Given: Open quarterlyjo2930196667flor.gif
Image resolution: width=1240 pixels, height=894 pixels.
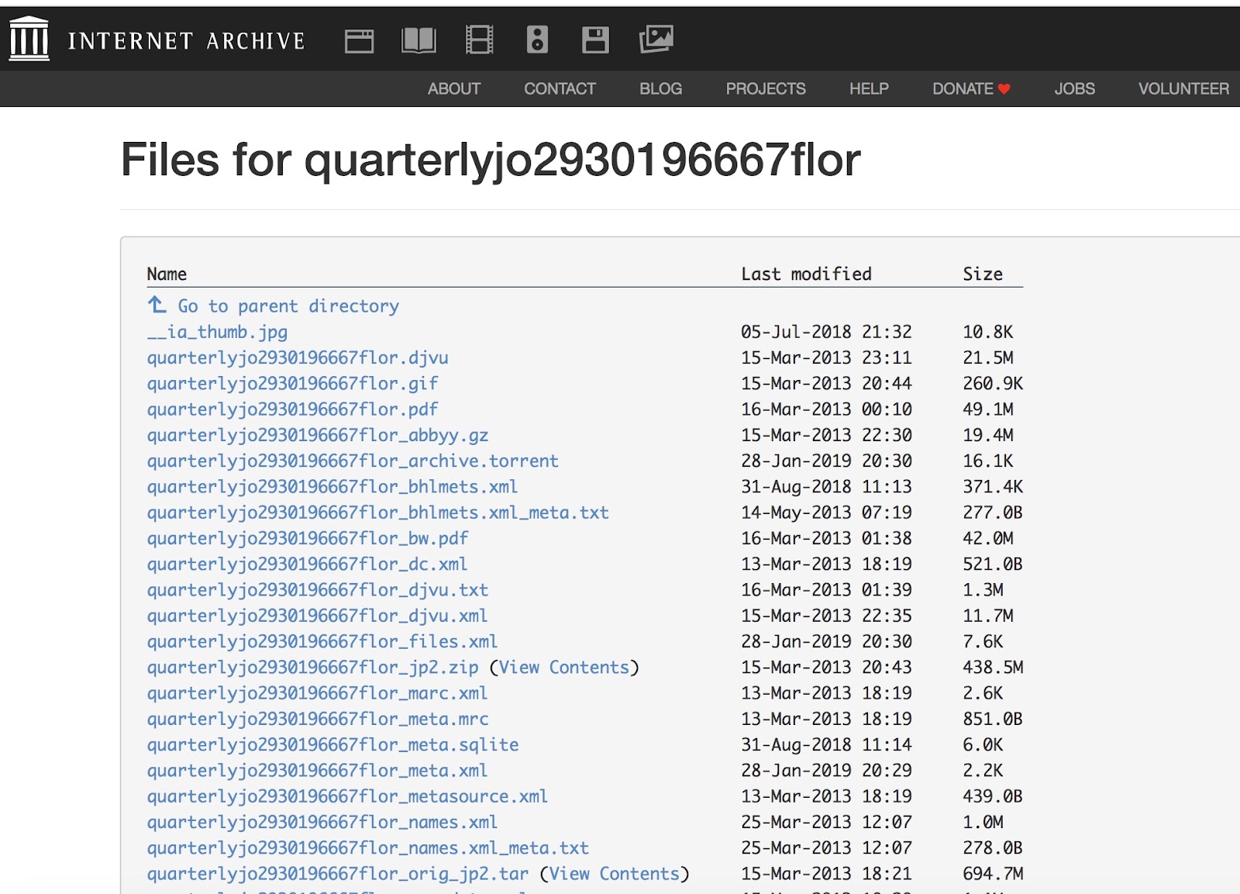Looking at the screenshot, I should pyautogui.click(x=292, y=383).
